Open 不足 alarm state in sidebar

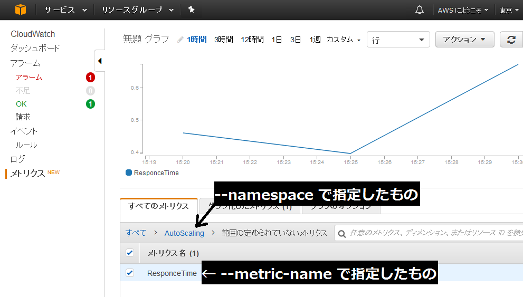coord(23,91)
